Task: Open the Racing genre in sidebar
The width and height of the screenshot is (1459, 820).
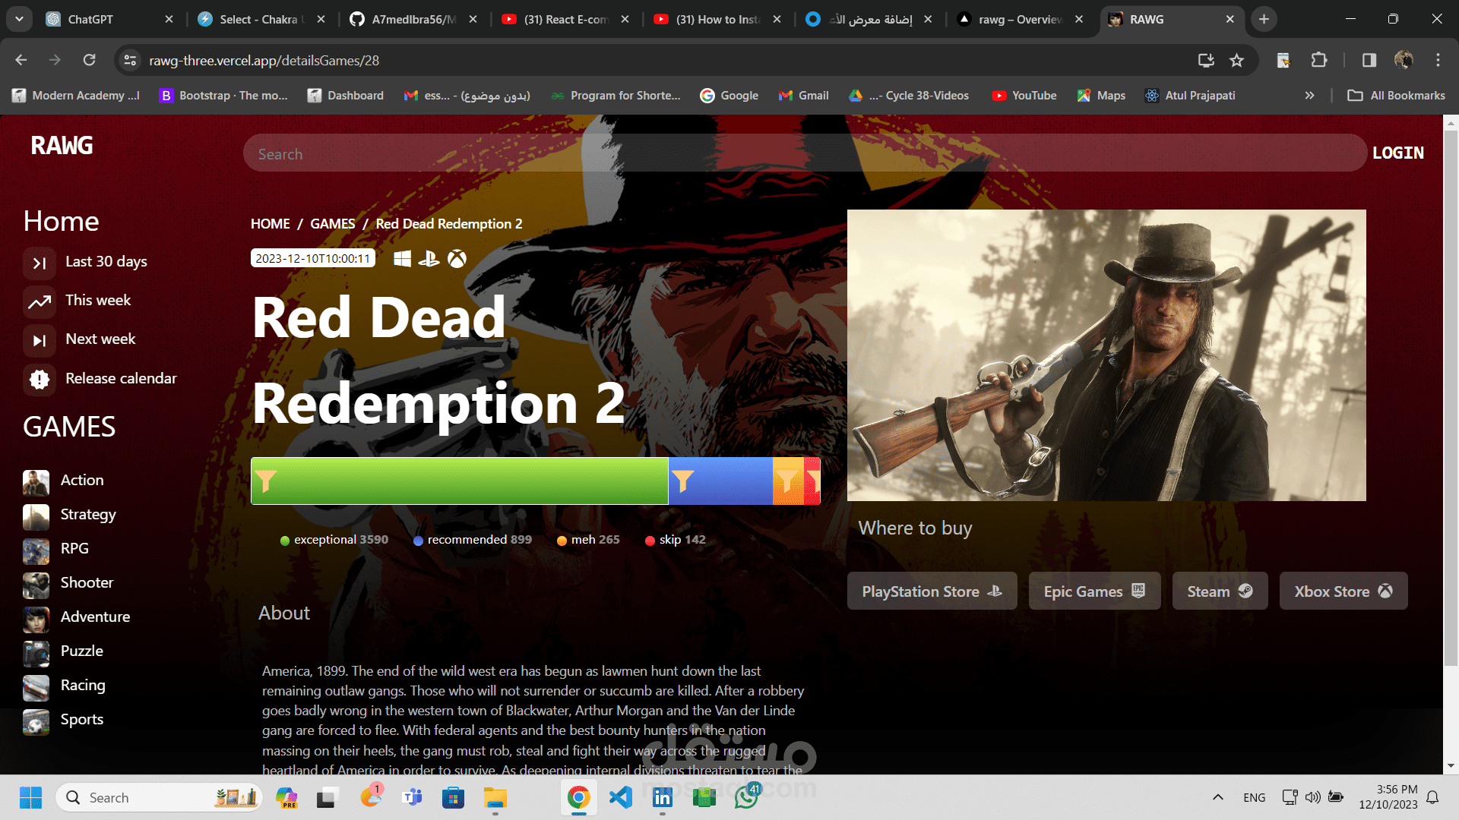Action: coord(83,686)
